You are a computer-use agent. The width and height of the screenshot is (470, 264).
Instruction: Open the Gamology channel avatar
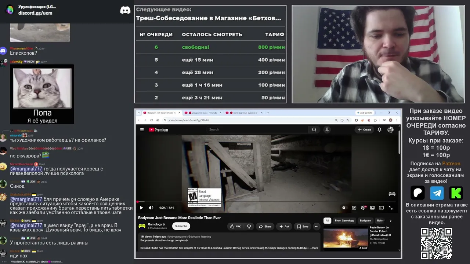tap(142, 226)
